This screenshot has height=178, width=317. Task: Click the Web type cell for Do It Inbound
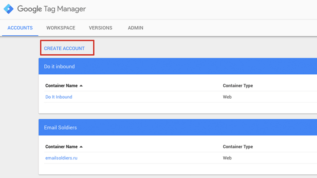coord(227,97)
